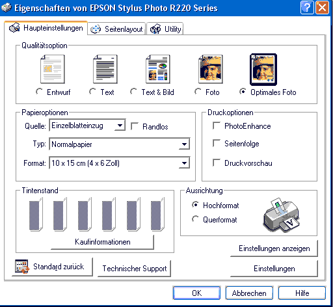Click the Normalpapier type field

(120, 144)
